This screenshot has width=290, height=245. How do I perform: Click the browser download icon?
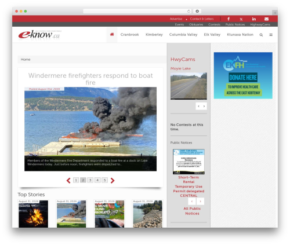click(x=197, y=11)
